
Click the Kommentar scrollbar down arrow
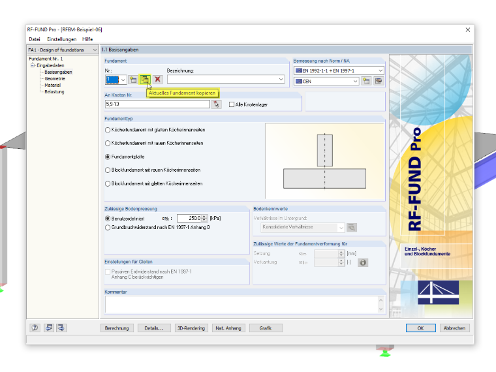381,309
